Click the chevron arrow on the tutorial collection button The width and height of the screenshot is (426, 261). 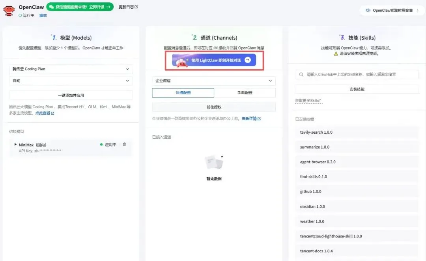coord(418,10)
